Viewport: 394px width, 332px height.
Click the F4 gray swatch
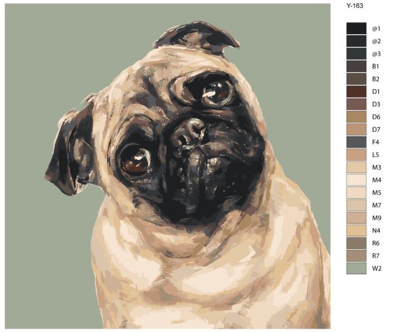click(x=356, y=142)
